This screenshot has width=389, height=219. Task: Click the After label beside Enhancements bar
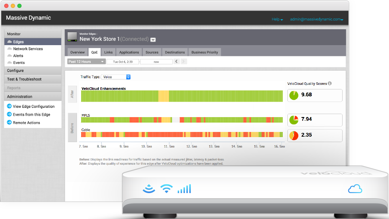click(72, 94)
